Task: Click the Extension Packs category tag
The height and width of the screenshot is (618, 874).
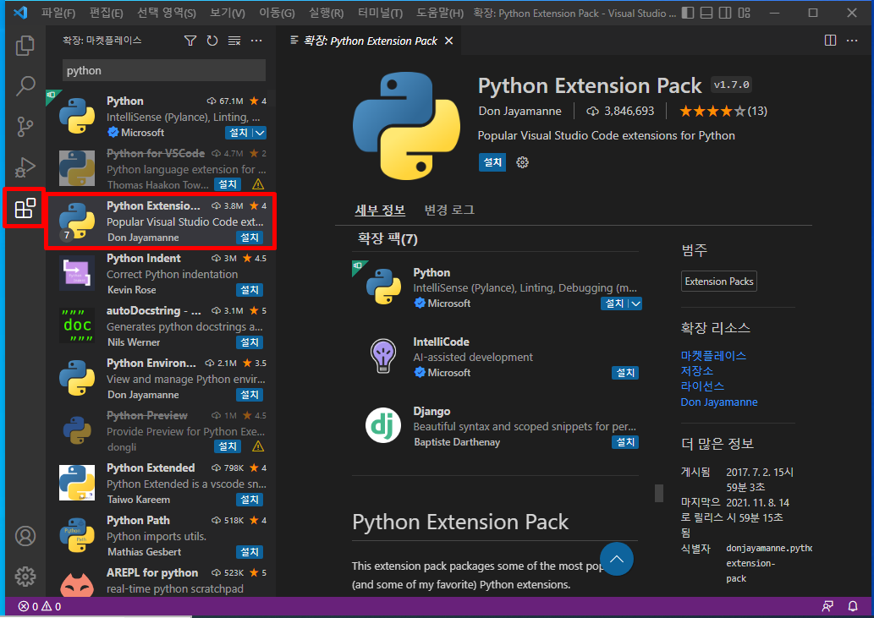Action: click(719, 282)
